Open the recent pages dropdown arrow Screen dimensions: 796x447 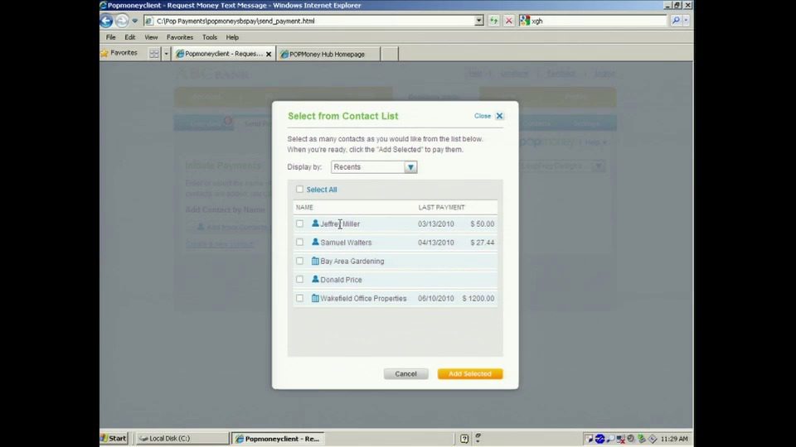click(x=134, y=21)
